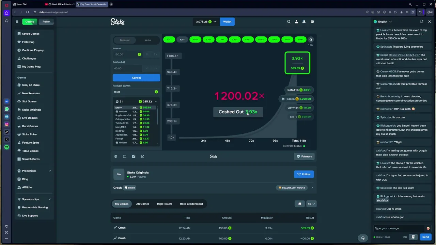Viewport: 436px width, 245px height.
Task: Close the chat panel with X
Action: click(x=430, y=21)
